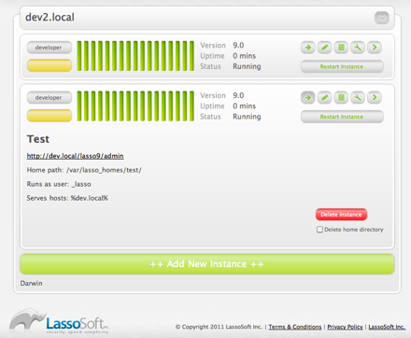Click Restart Instance for the first instance
The width and height of the screenshot is (411, 338).
click(x=342, y=66)
